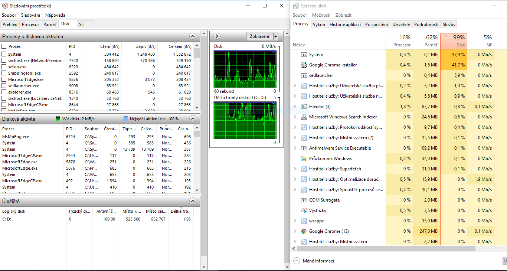This screenshot has width=507, height=271.
Task: Click the Google Chrome (13) icon
Action: coord(304,231)
